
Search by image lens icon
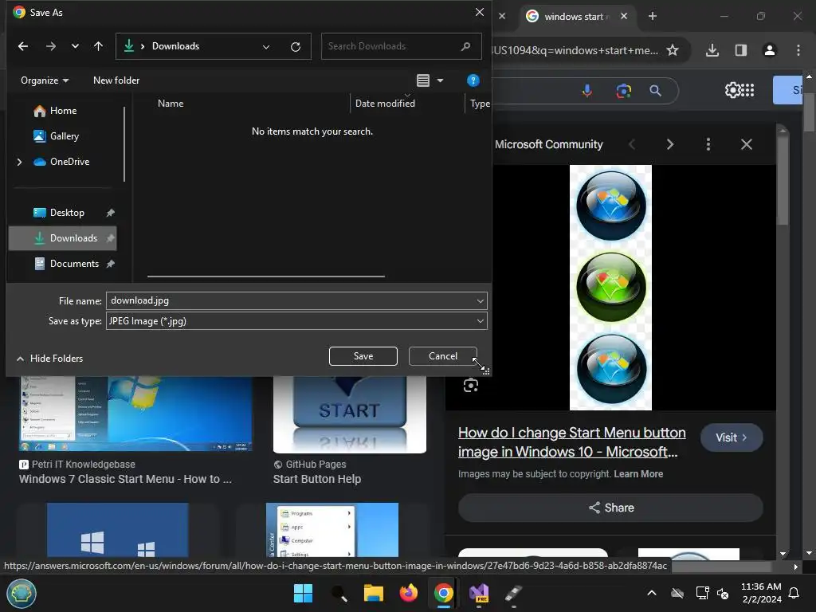[623, 91]
